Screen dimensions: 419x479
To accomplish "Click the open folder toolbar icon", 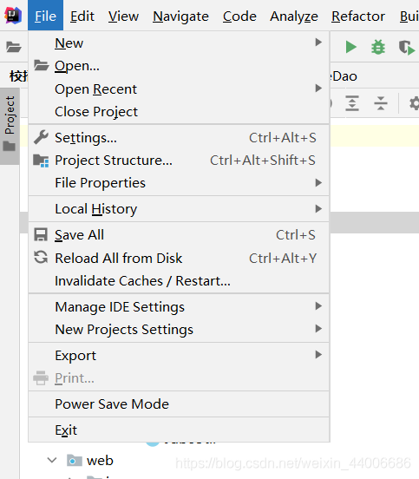I will coord(13,47).
